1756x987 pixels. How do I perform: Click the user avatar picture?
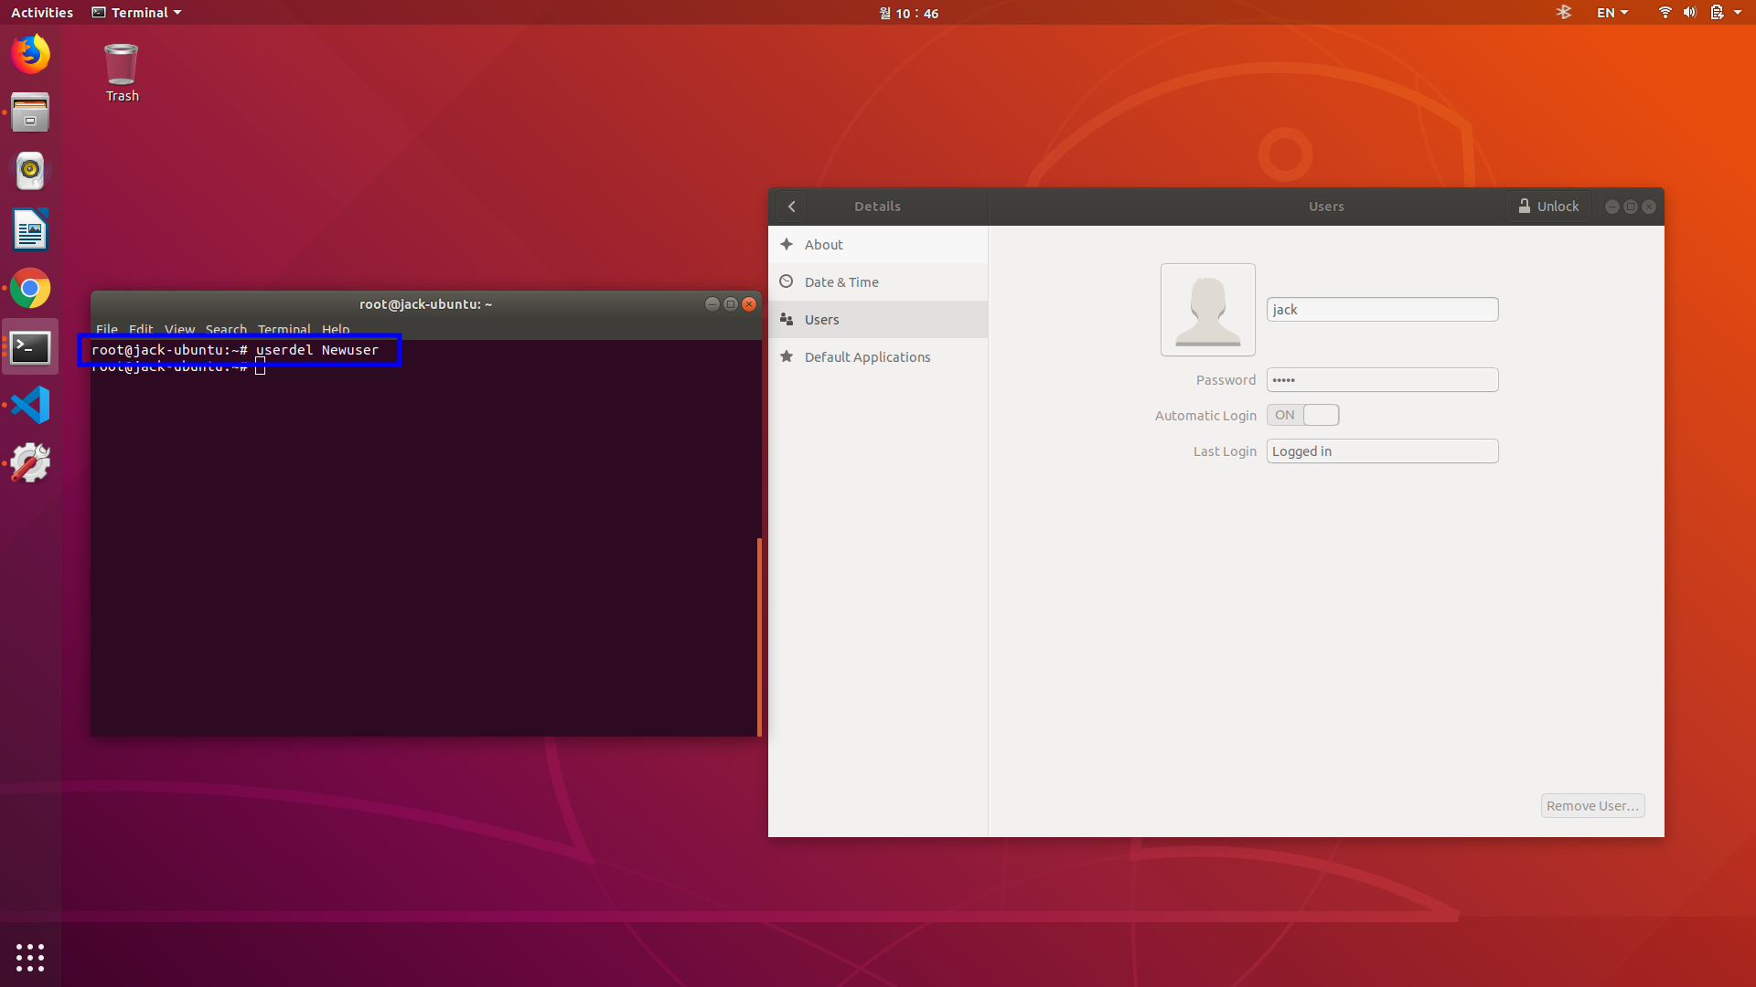click(1207, 310)
